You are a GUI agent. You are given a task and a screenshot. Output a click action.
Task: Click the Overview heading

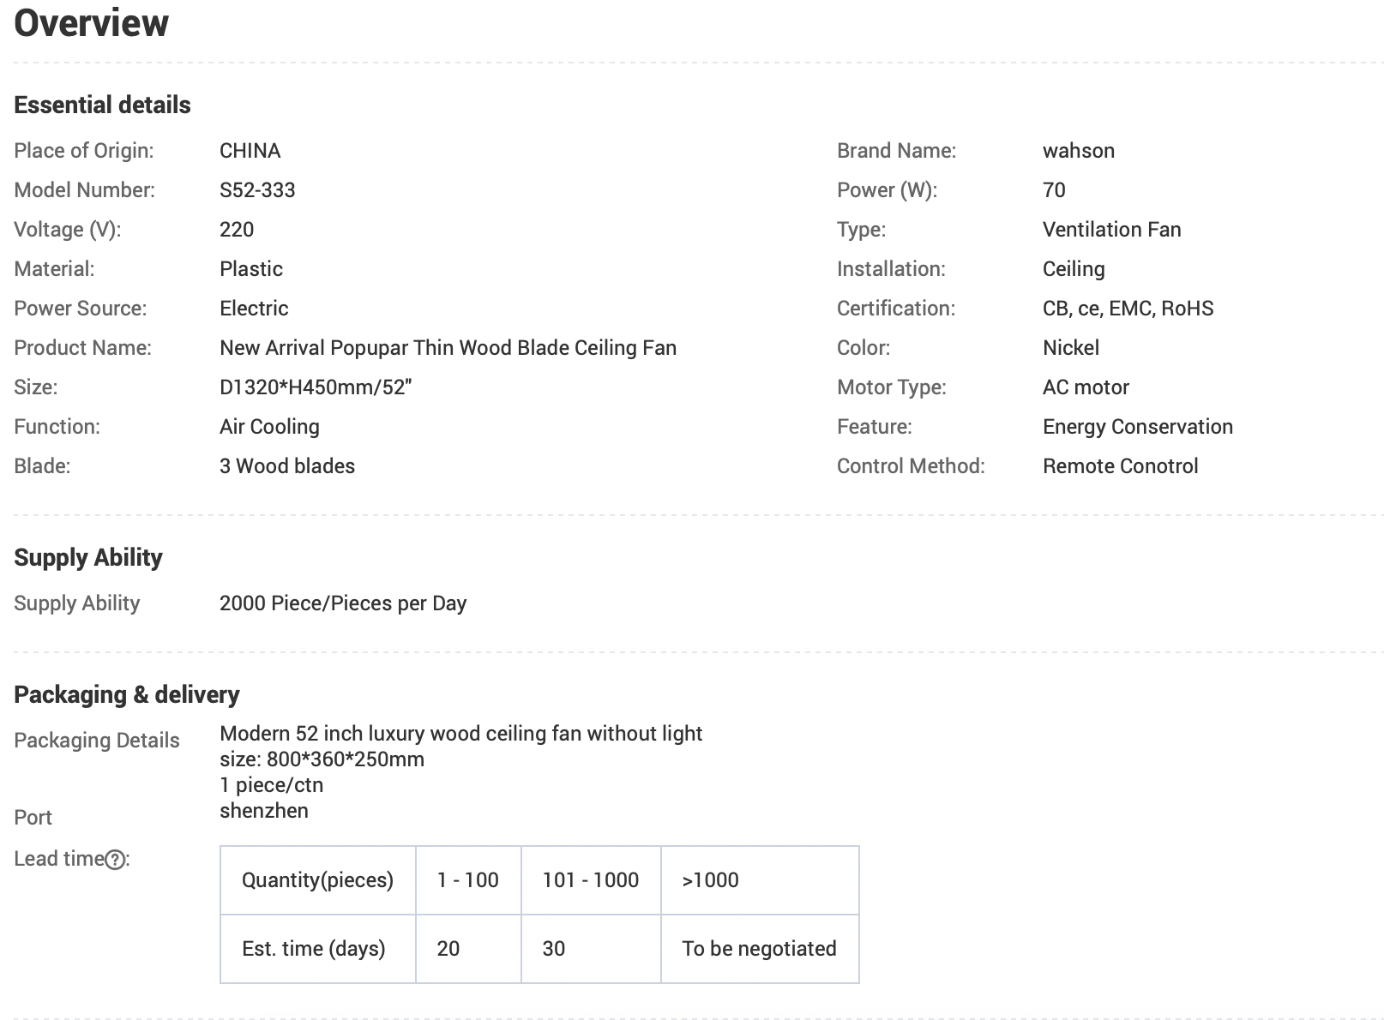[91, 22]
